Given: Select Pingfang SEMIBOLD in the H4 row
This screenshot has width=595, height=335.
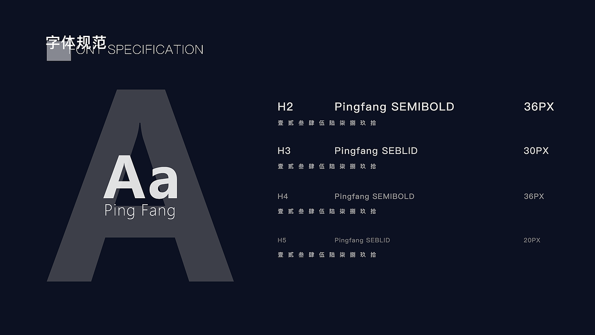Looking at the screenshot, I should 374,196.
